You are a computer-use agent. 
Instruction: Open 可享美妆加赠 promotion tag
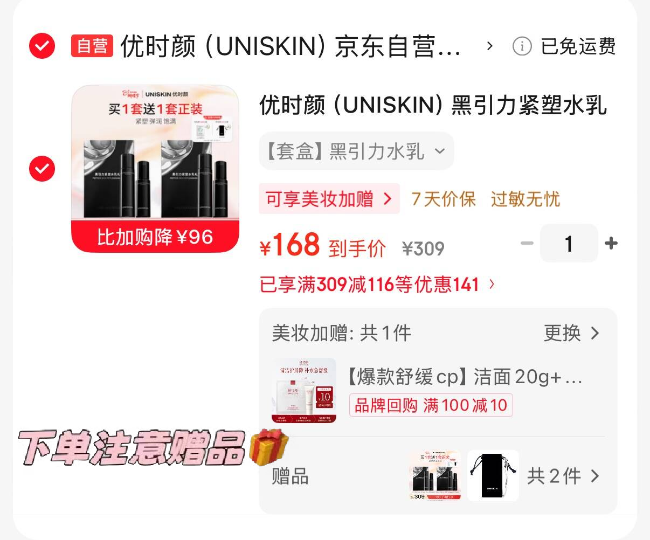329,199
